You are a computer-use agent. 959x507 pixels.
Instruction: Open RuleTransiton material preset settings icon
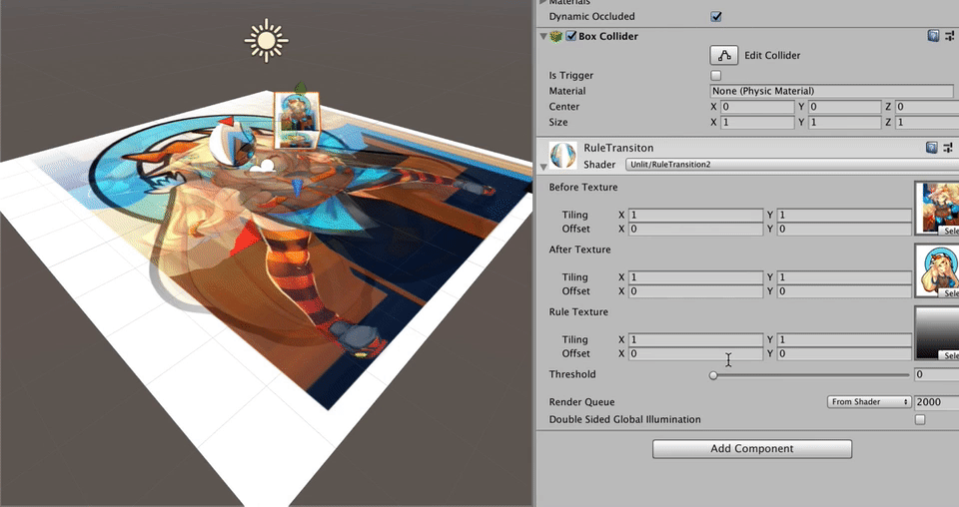pyautogui.click(x=948, y=148)
